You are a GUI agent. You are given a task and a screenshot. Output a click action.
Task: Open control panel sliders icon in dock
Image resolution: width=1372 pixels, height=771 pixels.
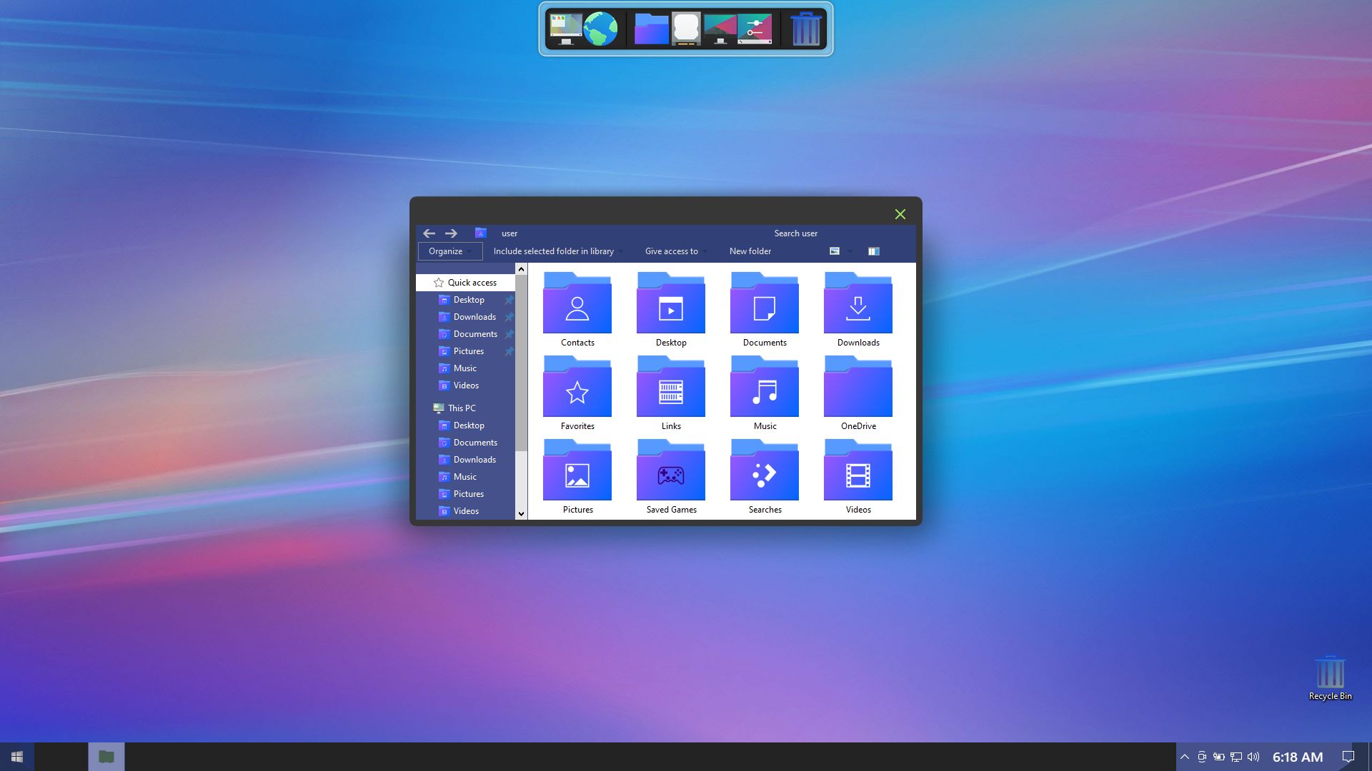[x=755, y=29]
